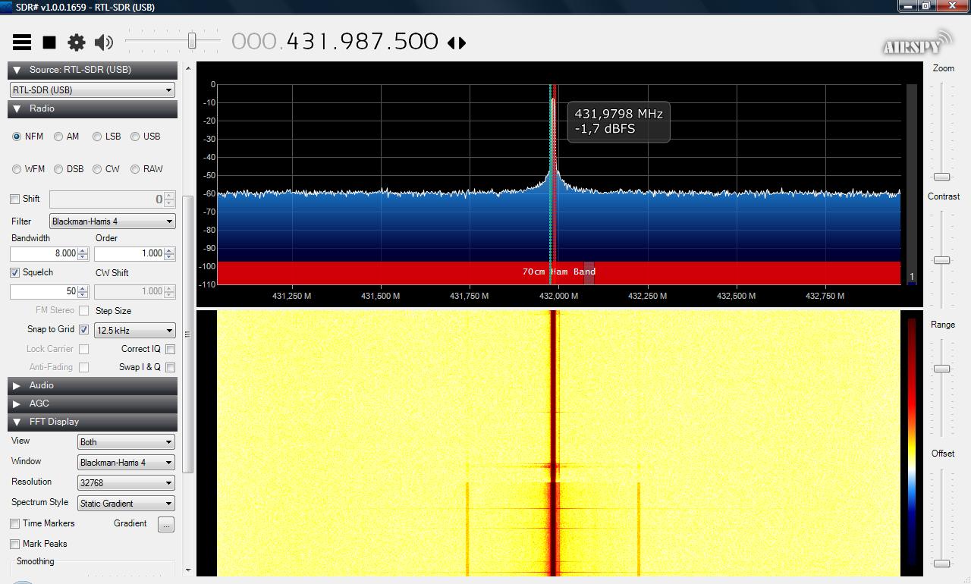Select LSB demodulation mode
Image resolution: width=971 pixels, height=584 pixels.
(x=97, y=137)
